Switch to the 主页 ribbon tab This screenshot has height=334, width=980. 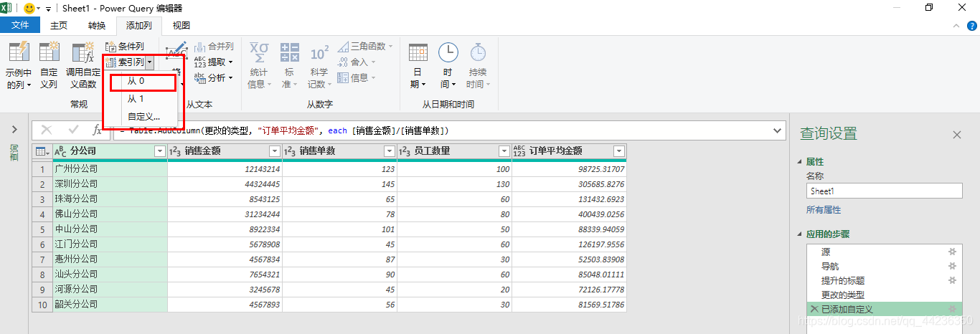pos(59,26)
